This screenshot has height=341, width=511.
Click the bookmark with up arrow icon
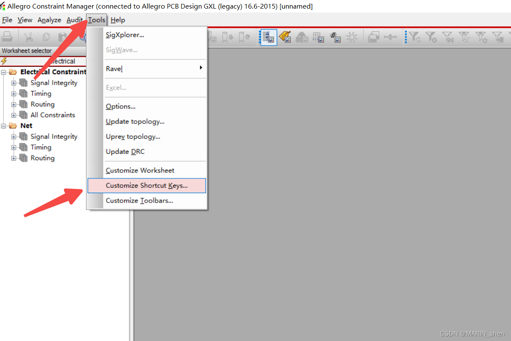244,37
